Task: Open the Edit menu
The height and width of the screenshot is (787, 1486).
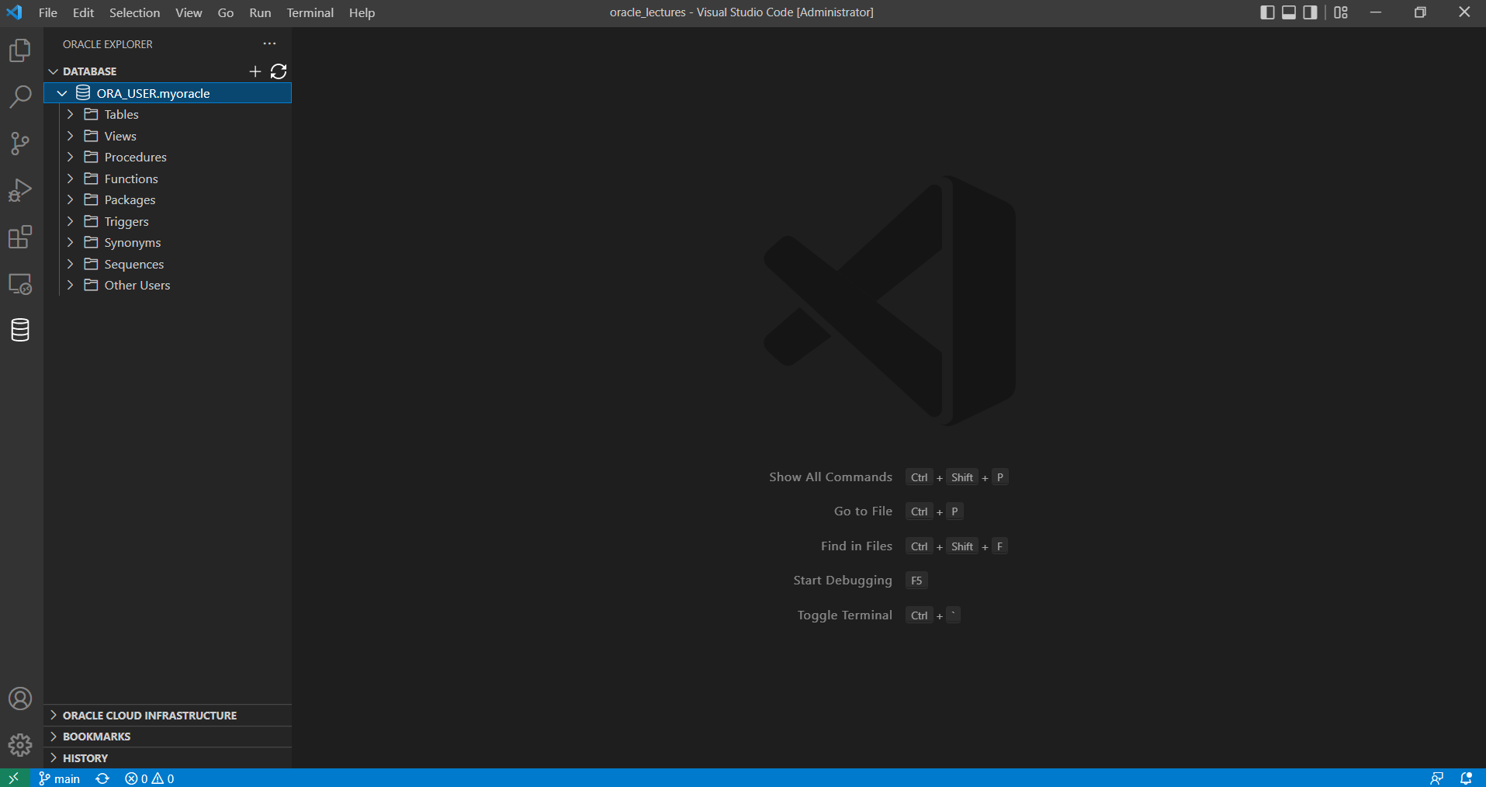Action: pyautogui.click(x=83, y=12)
